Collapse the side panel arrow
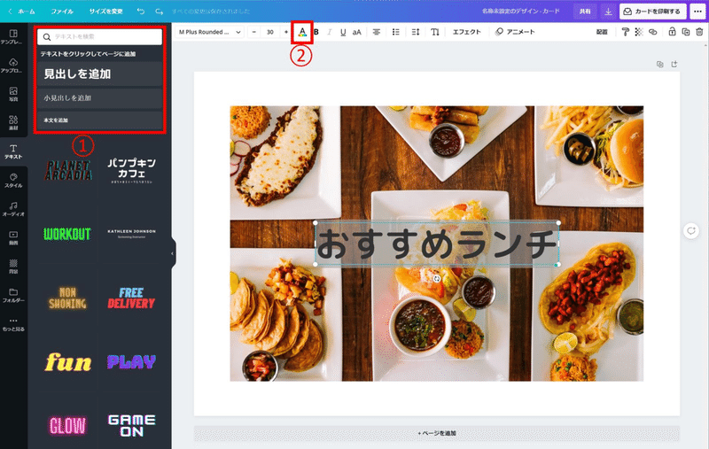709x449 pixels. coord(172,253)
